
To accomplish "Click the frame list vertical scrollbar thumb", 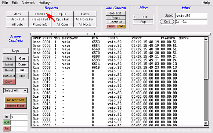I will pyautogui.click(x=206, y=60).
